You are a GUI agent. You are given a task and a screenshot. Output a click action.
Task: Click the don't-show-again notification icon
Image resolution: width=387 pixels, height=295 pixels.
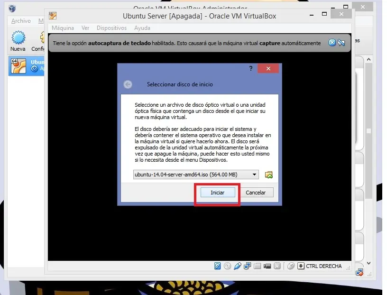(x=341, y=43)
